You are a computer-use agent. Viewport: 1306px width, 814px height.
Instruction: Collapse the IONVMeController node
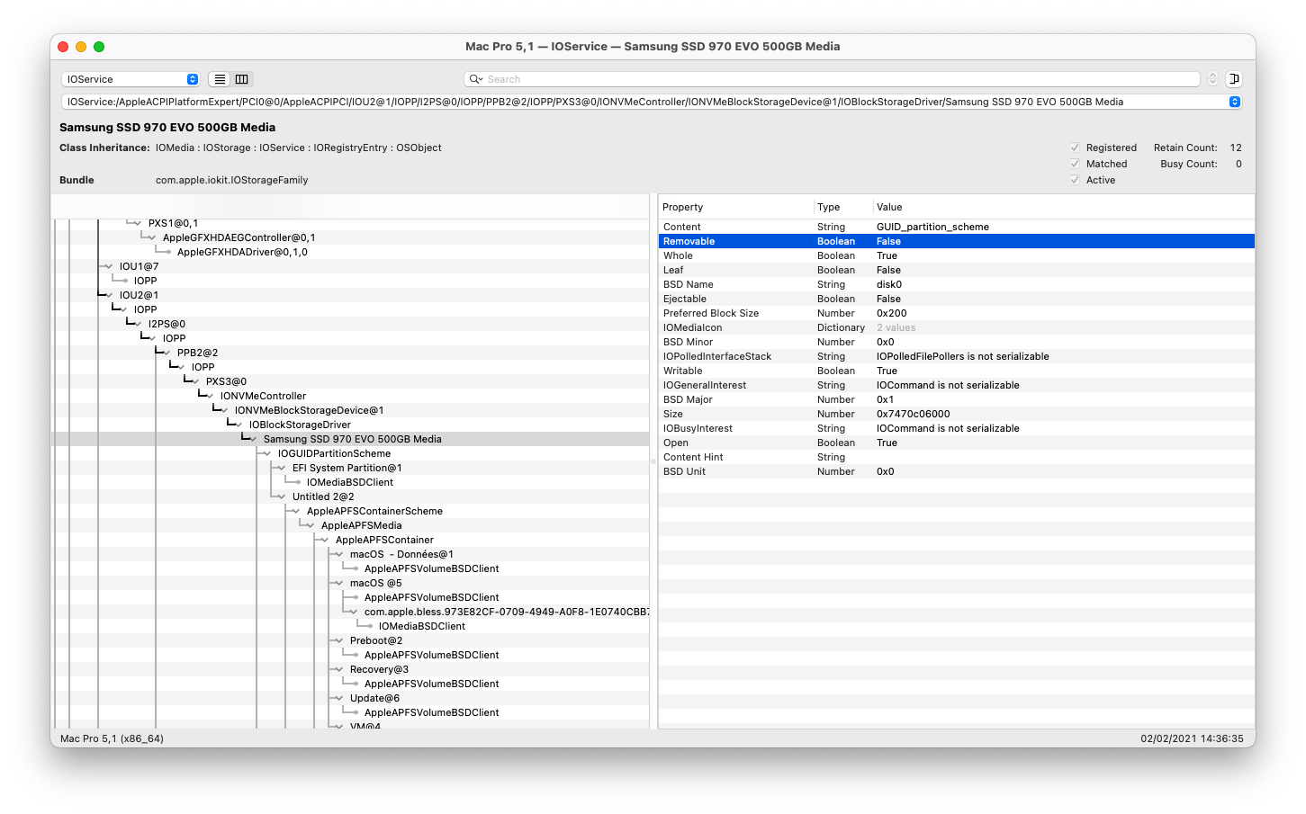click(x=210, y=396)
